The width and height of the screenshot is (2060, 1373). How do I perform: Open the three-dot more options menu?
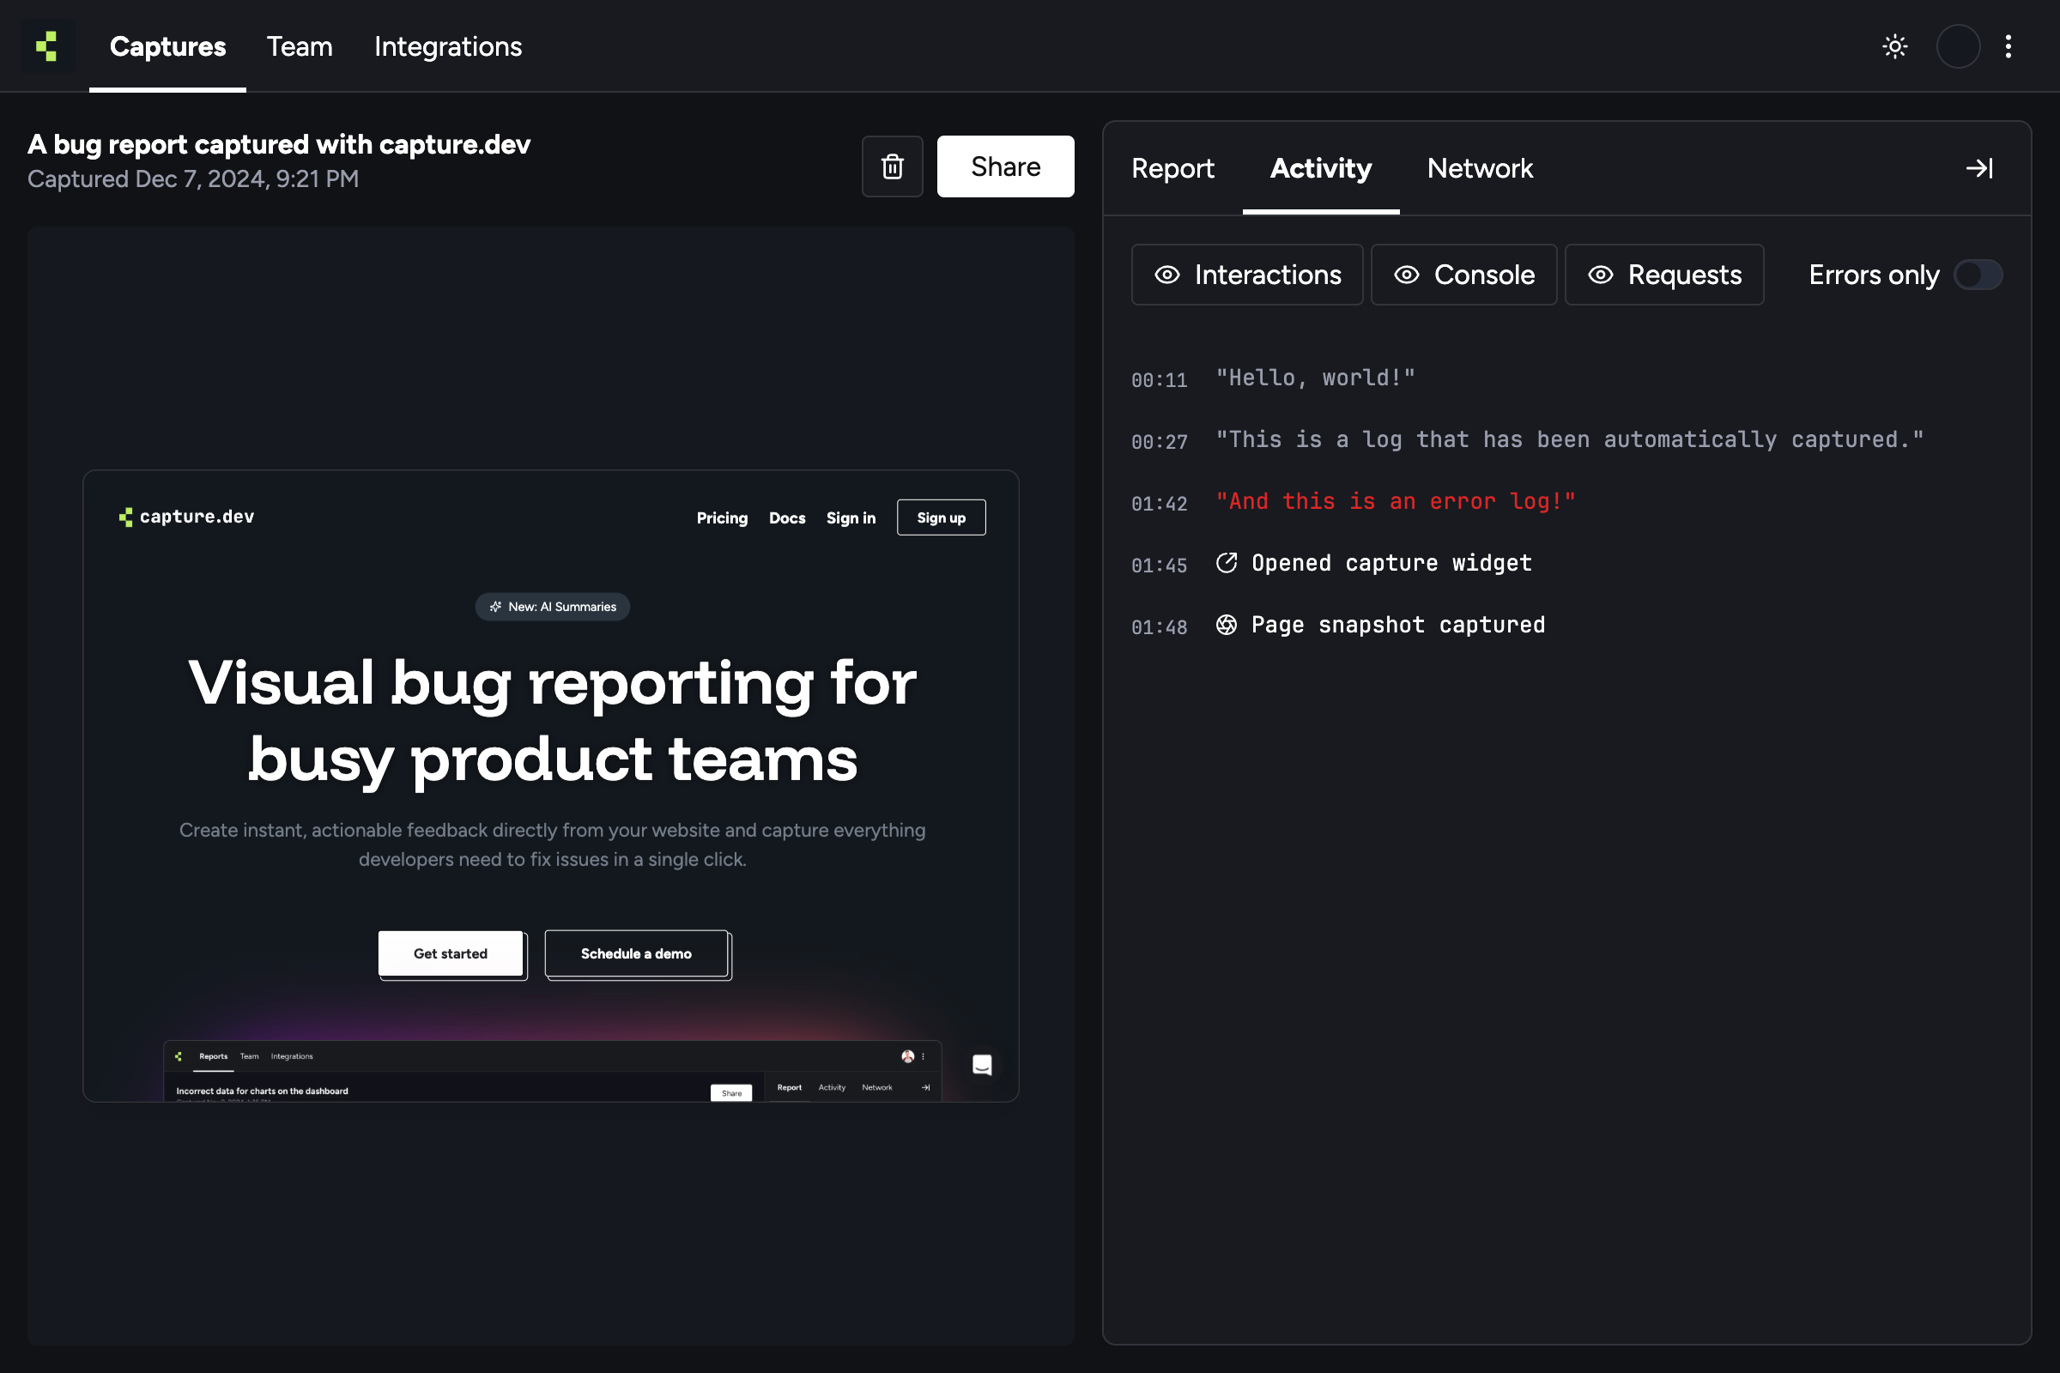coord(2008,46)
